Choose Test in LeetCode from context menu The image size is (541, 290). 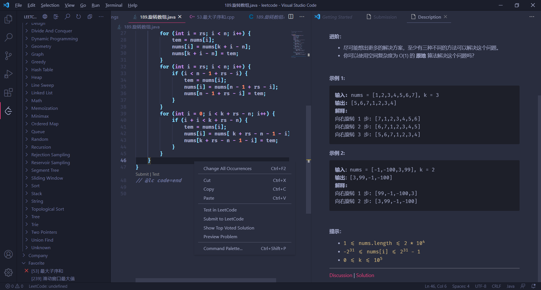(x=245, y=210)
